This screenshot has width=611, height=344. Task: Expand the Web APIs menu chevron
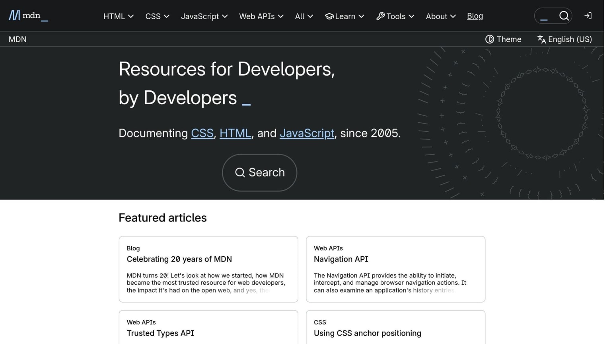pos(280,16)
